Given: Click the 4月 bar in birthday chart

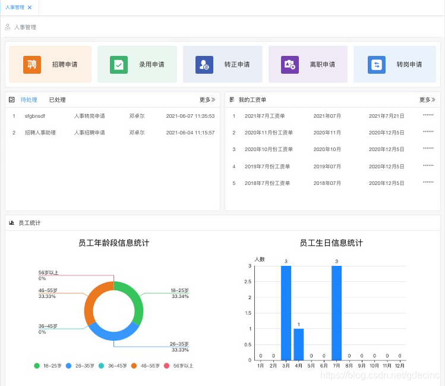Looking at the screenshot, I should pyautogui.click(x=299, y=344).
